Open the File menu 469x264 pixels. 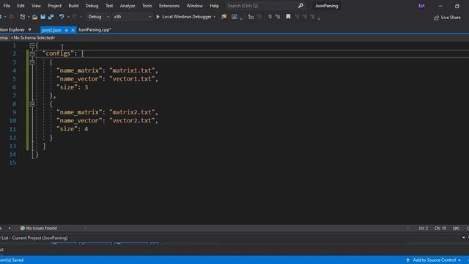(x=7, y=6)
